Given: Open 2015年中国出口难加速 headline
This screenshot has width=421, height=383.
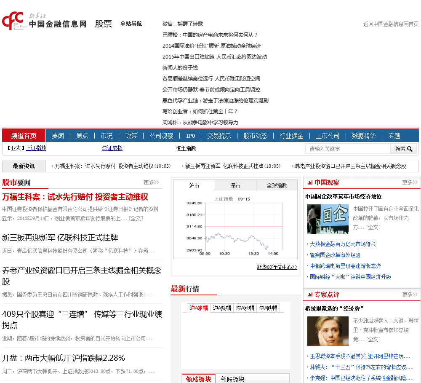Looking at the screenshot, I should click(x=215, y=57).
